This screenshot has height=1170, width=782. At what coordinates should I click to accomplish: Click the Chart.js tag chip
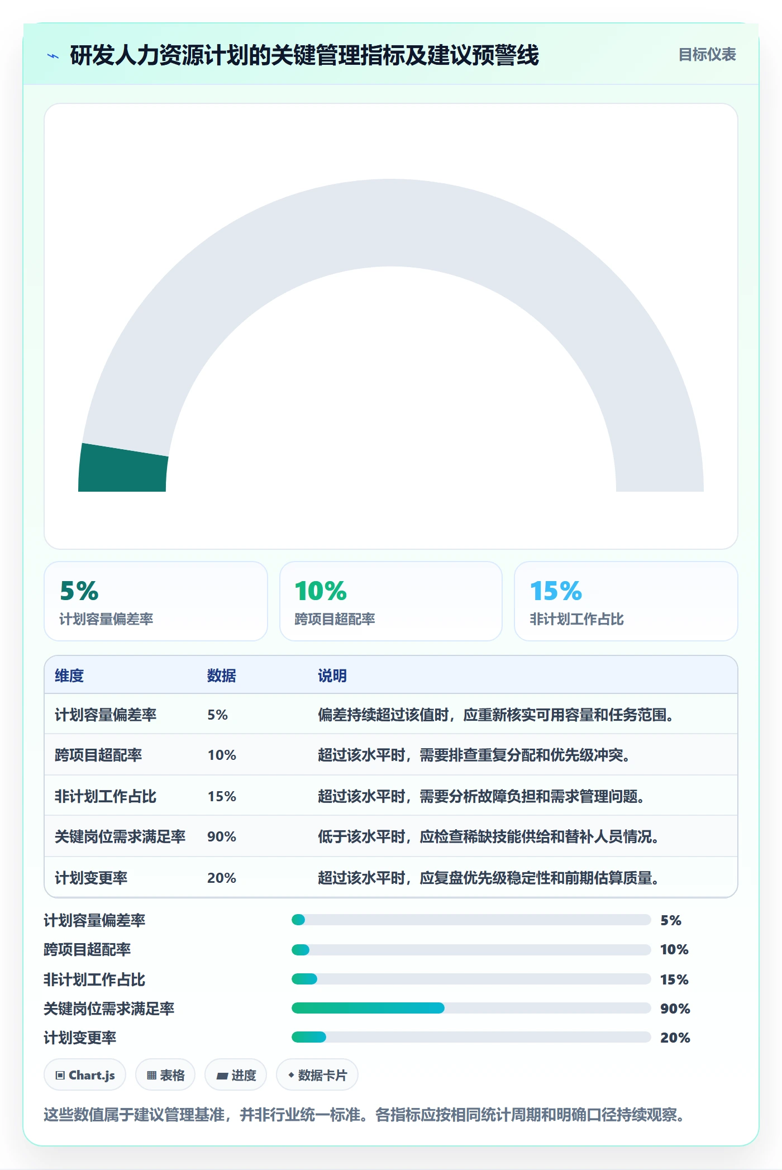click(x=85, y=1074)
